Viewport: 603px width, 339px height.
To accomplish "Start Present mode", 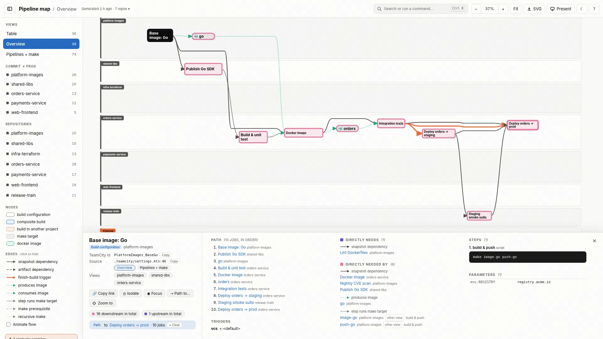I will [x=561, y=9].
